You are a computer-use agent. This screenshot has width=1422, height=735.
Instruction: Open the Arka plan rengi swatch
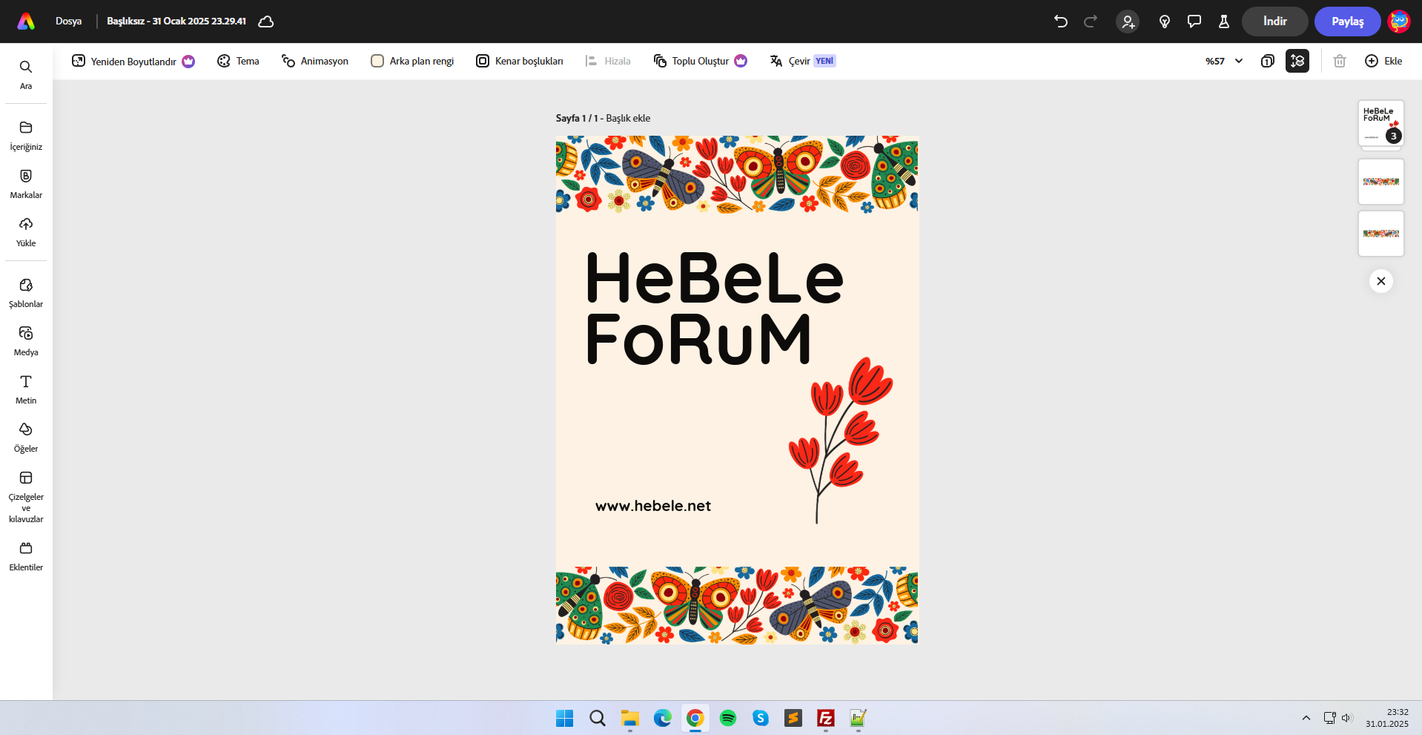pyautogui.click(x=377, y=61)
